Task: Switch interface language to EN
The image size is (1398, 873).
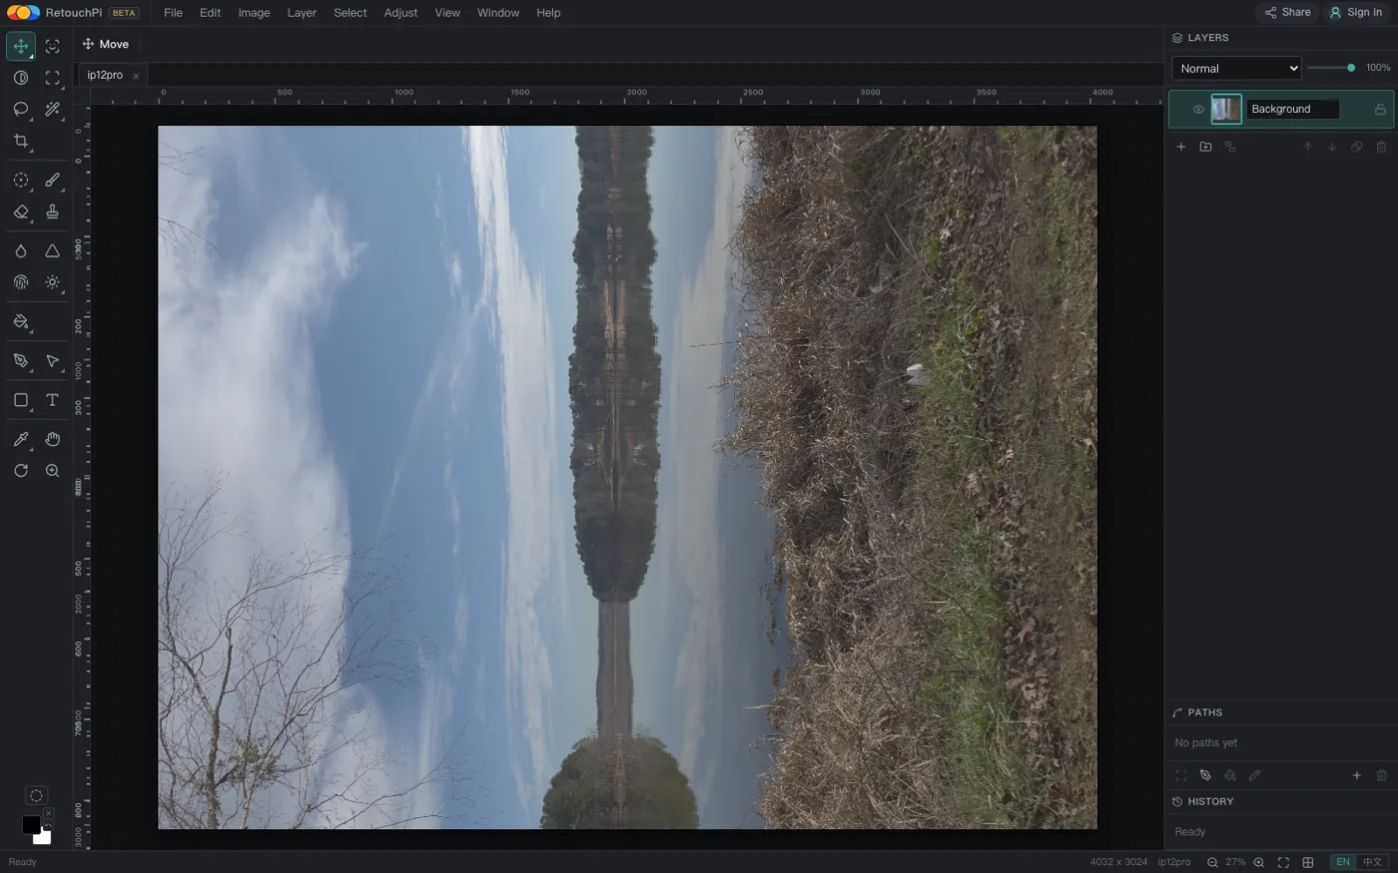Action: [1343, 862]
